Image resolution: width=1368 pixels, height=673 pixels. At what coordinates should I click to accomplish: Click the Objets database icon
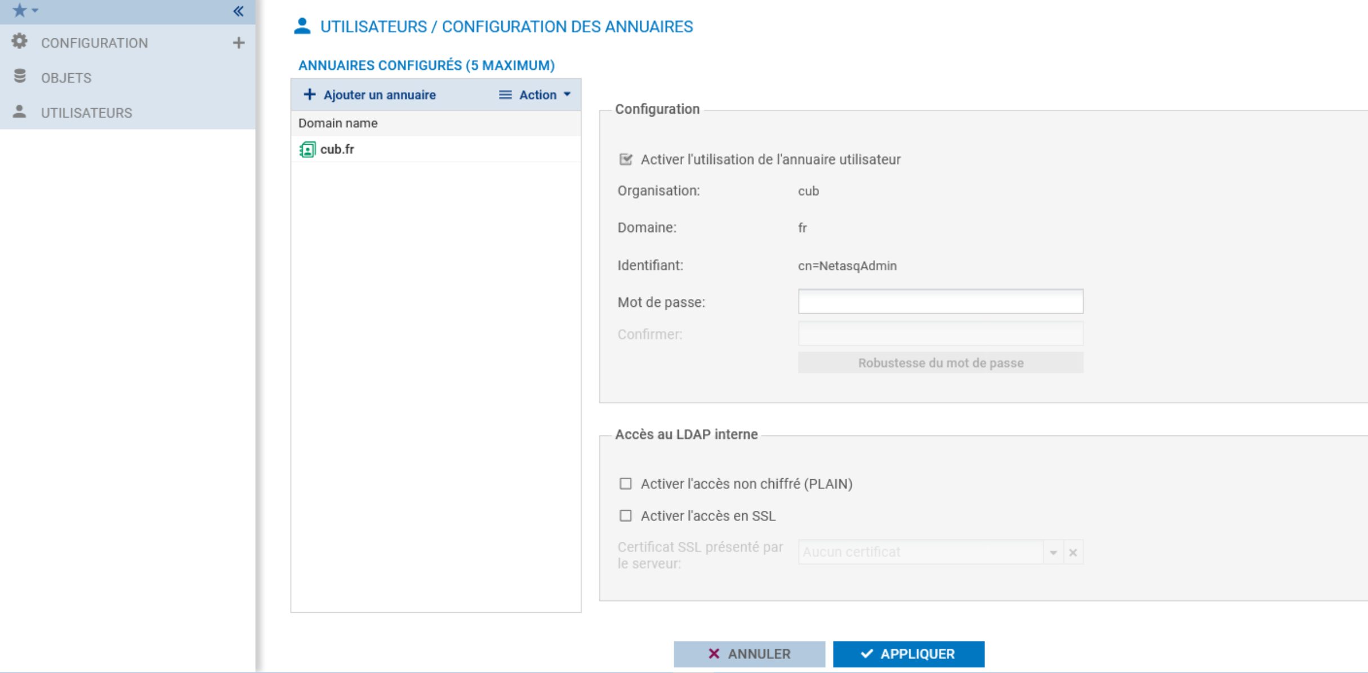(x=20, y=77)
